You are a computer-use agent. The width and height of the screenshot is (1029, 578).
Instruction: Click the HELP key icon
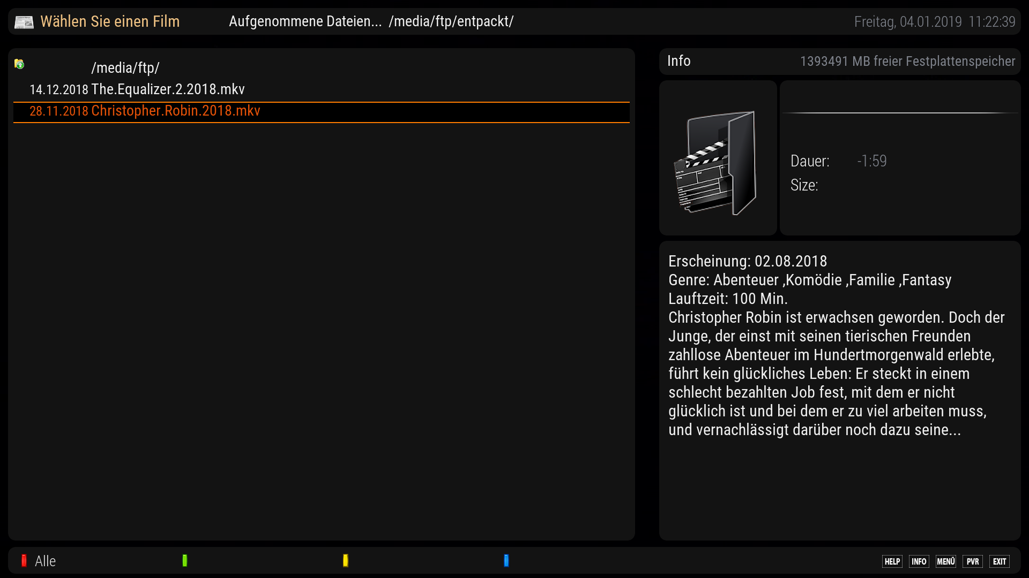[x=892, y=561]
